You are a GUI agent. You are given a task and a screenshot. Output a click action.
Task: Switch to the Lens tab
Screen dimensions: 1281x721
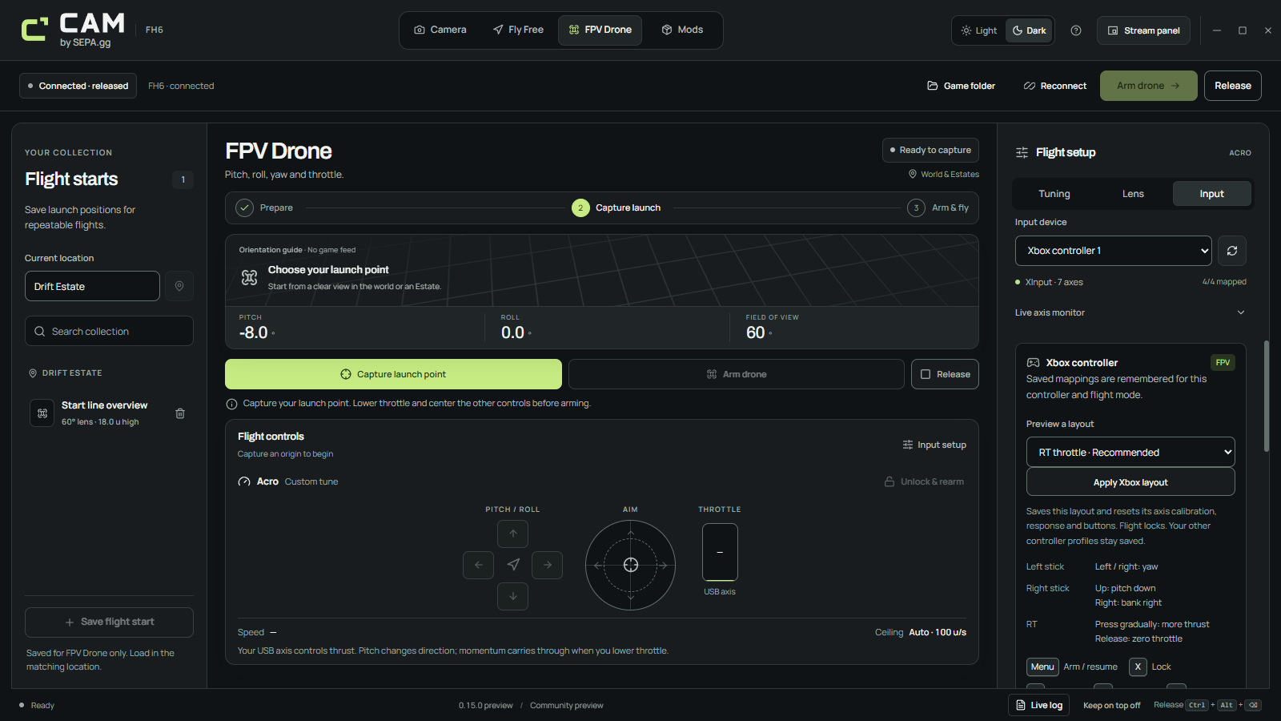1133,194
